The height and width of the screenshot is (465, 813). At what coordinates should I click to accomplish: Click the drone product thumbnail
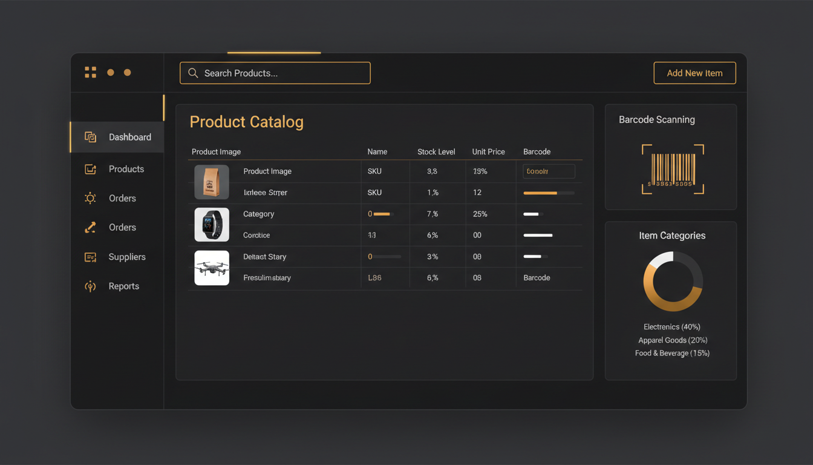(212, 268)
